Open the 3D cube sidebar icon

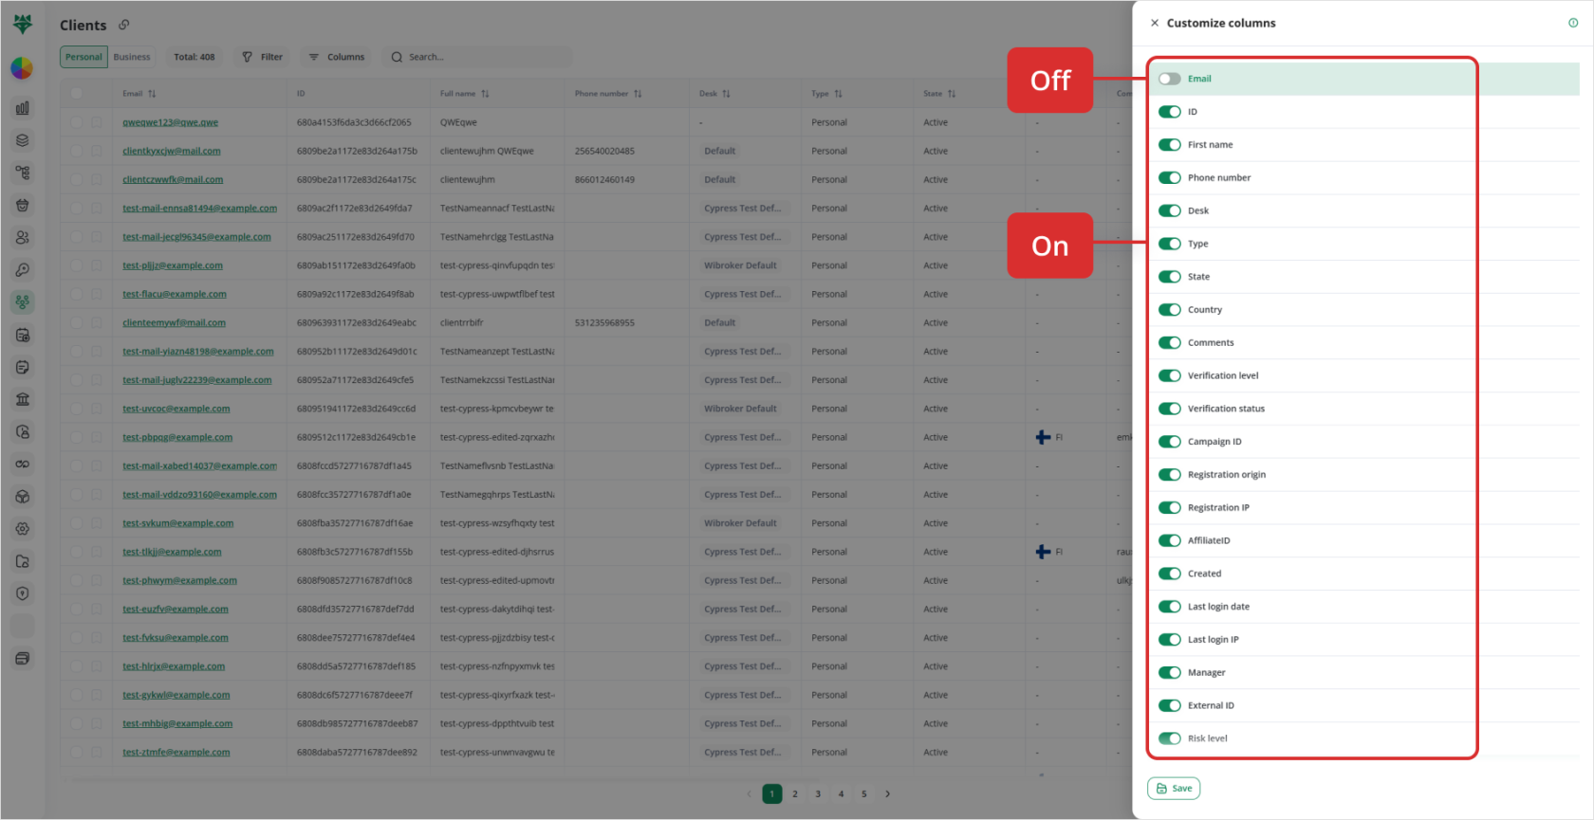[23, 497]
